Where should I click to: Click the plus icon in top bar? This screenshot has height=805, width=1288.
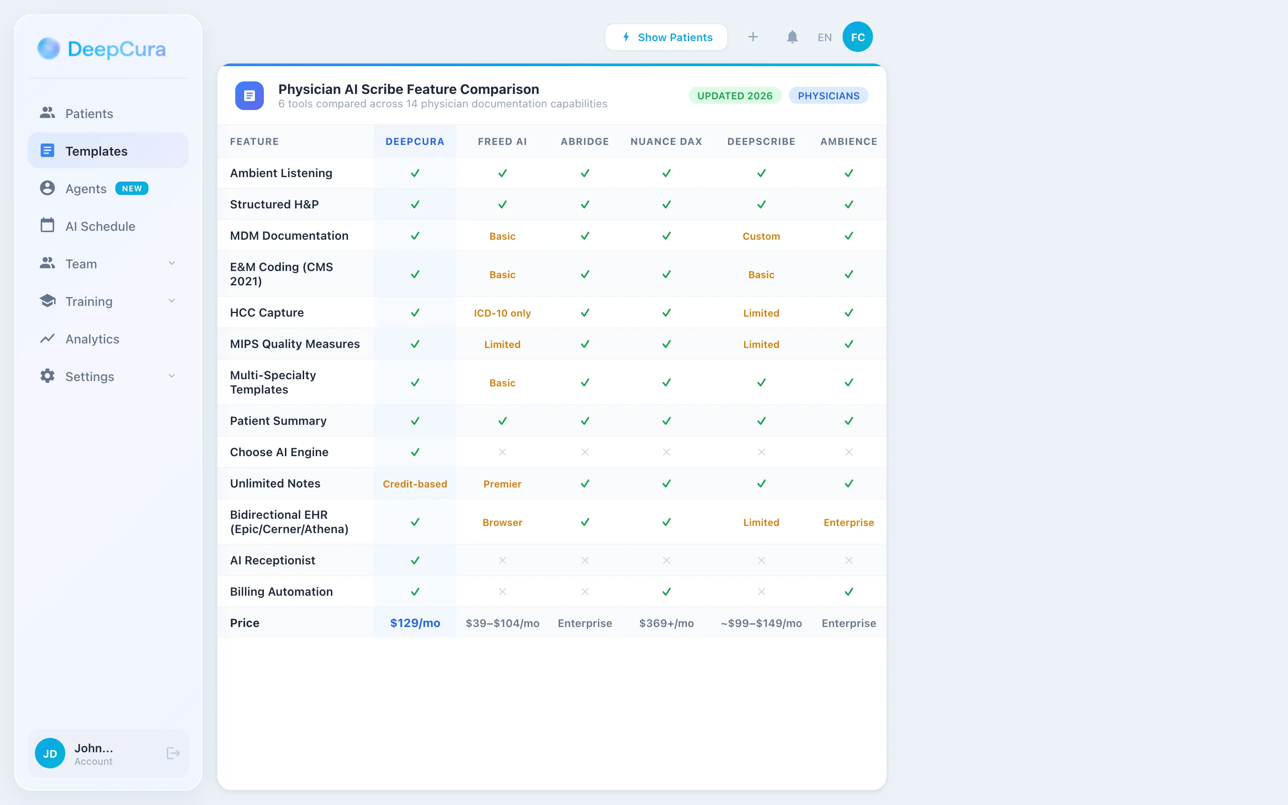753,37
